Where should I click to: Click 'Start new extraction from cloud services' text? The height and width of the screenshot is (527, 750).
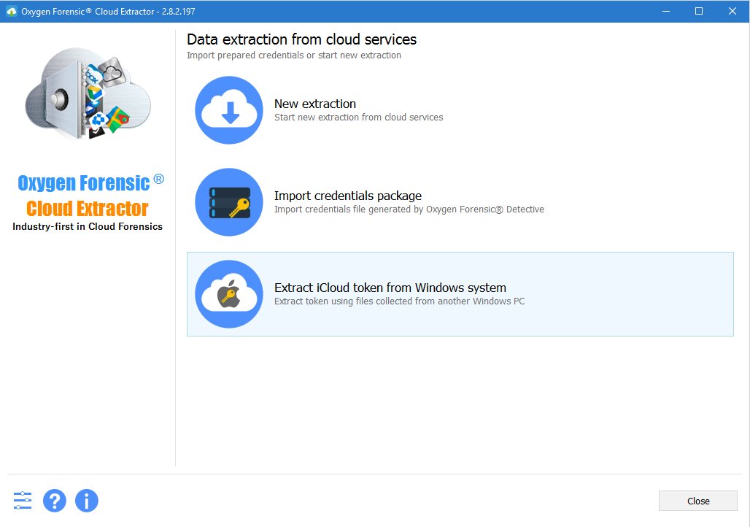pyautogui.click(x=359, y=118)
